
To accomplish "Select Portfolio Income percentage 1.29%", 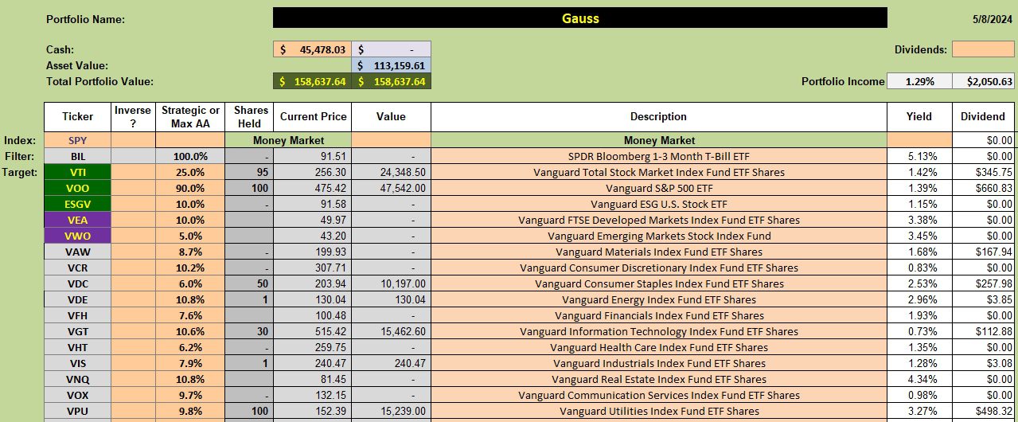I will click(919, 81).
